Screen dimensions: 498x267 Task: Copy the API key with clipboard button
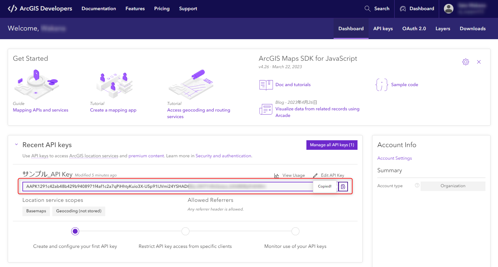[x=343, y=187]
